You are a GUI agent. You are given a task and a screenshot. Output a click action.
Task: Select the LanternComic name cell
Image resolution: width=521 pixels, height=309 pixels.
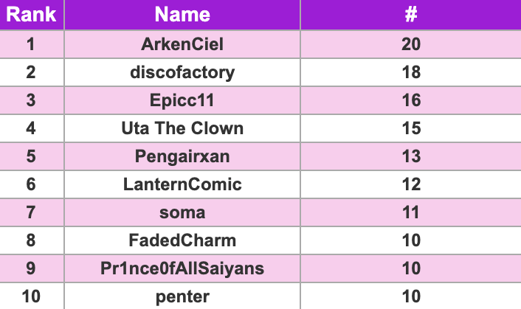(182, 184)
